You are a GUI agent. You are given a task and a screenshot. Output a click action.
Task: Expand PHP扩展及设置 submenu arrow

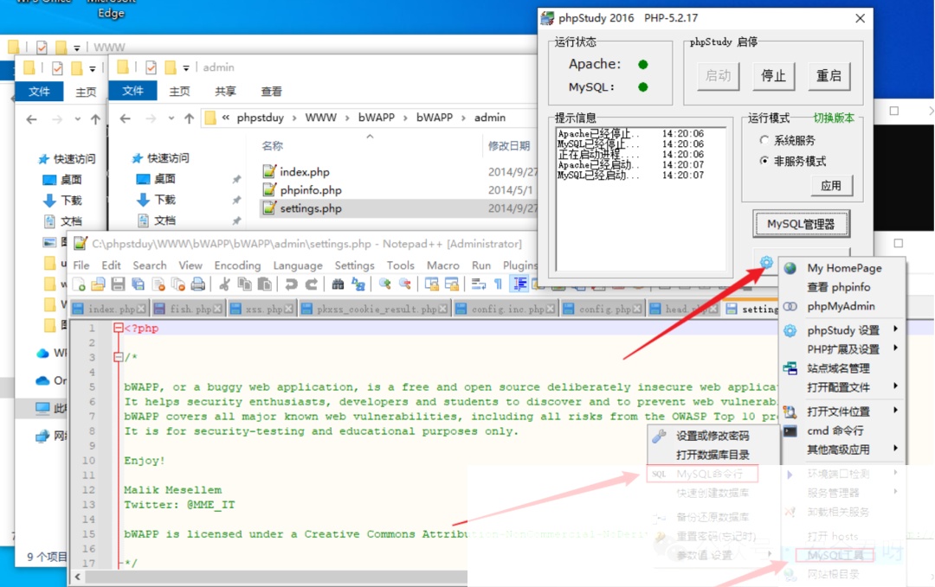tap(896, 348)
